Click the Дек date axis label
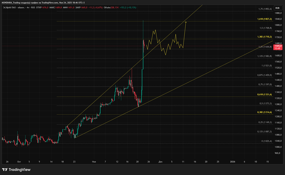This screenshot has height=175, width=285. tap(160, 162)
